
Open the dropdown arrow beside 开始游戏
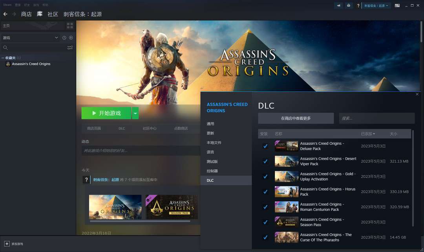pyautogui.click(x=135, y=113)
